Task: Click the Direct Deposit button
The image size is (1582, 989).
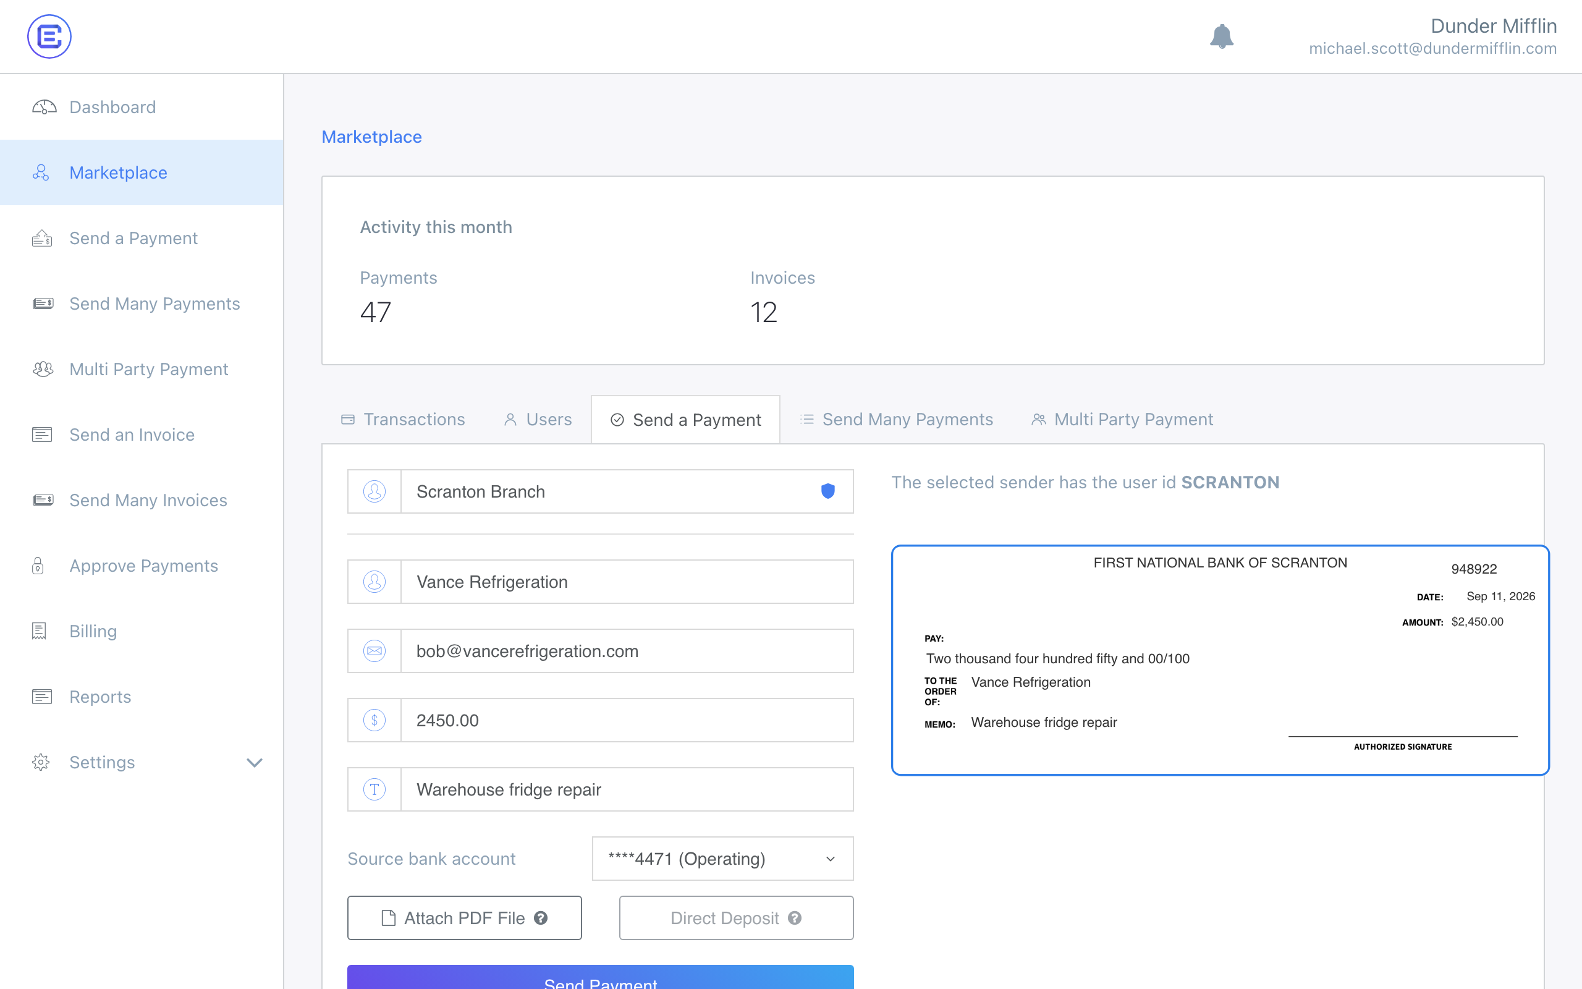Action: [x=736, y=918]
